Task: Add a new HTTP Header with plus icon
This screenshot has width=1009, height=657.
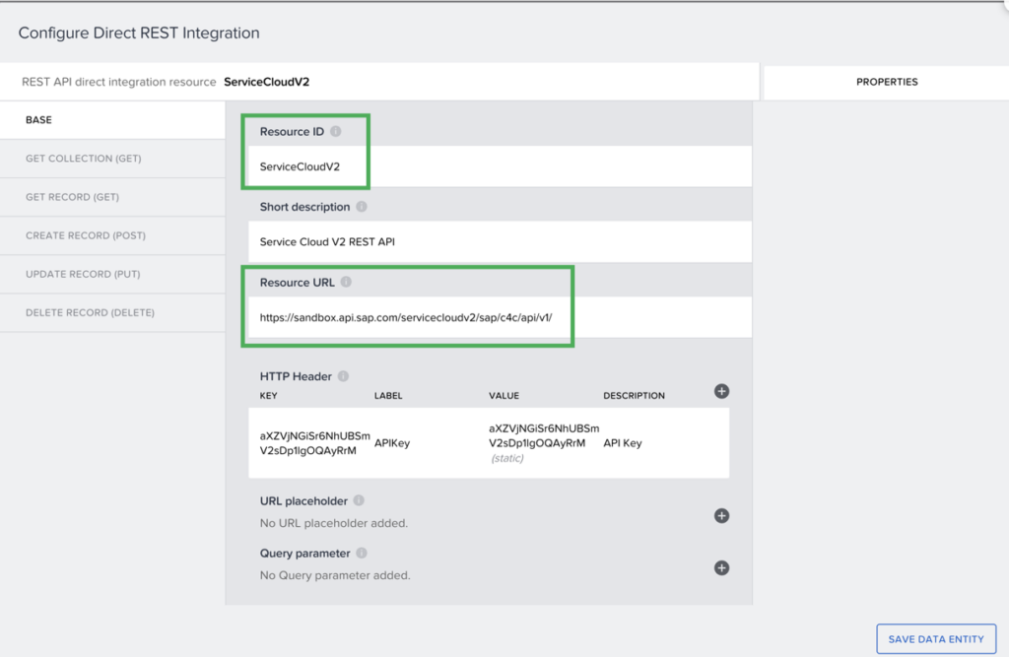Action: (x=721, y=391)
